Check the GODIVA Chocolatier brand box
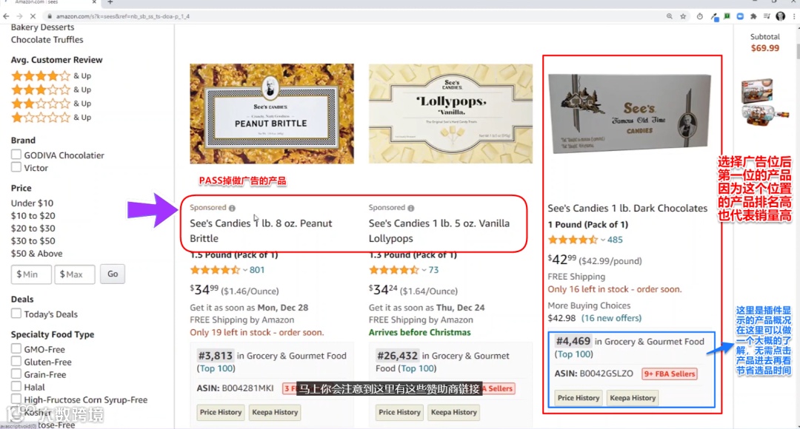Screen dimensions: 800x429 (16, 155)
